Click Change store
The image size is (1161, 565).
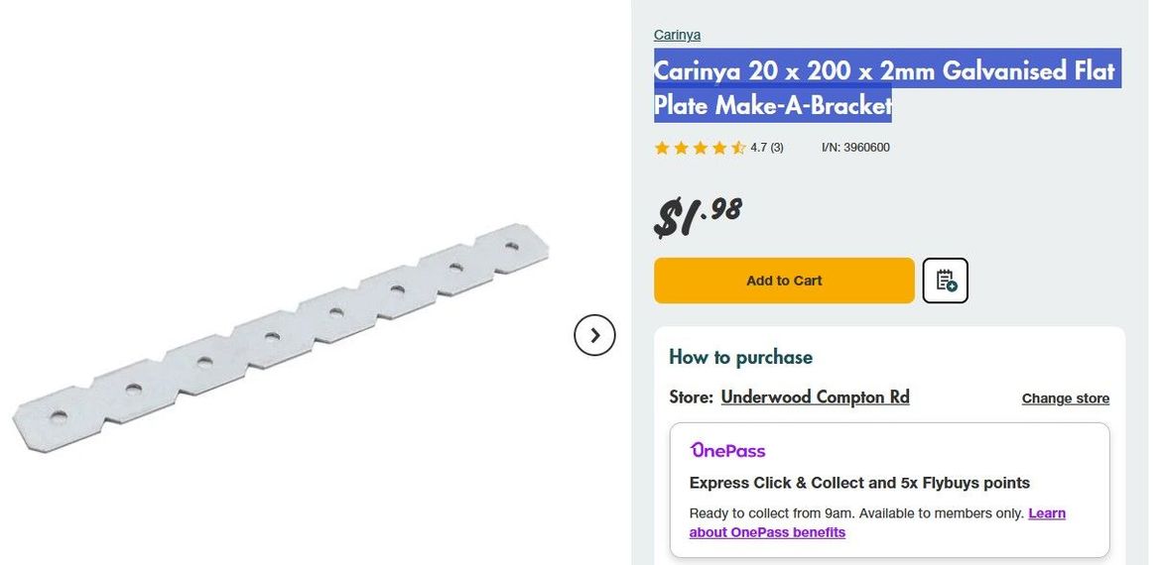pos(1065,398)
